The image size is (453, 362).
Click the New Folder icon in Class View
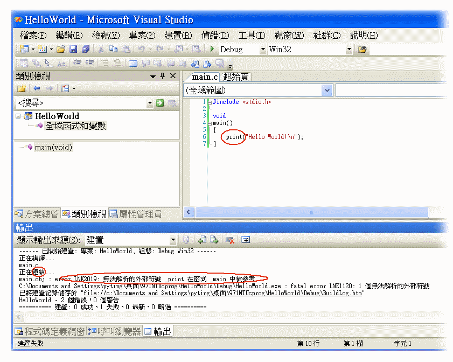[x=22, y=88]
